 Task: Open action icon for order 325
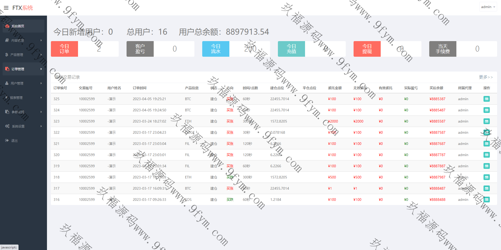486,99
